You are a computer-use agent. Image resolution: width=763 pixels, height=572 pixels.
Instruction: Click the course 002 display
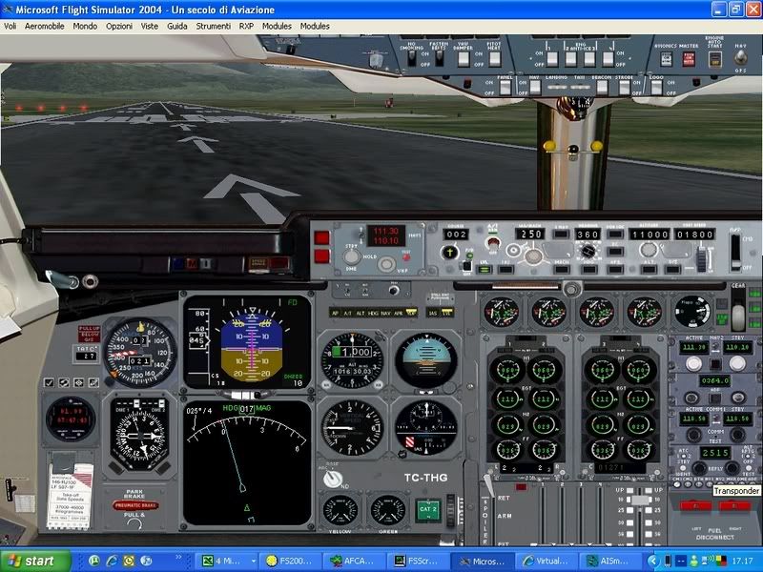point(456,234)
